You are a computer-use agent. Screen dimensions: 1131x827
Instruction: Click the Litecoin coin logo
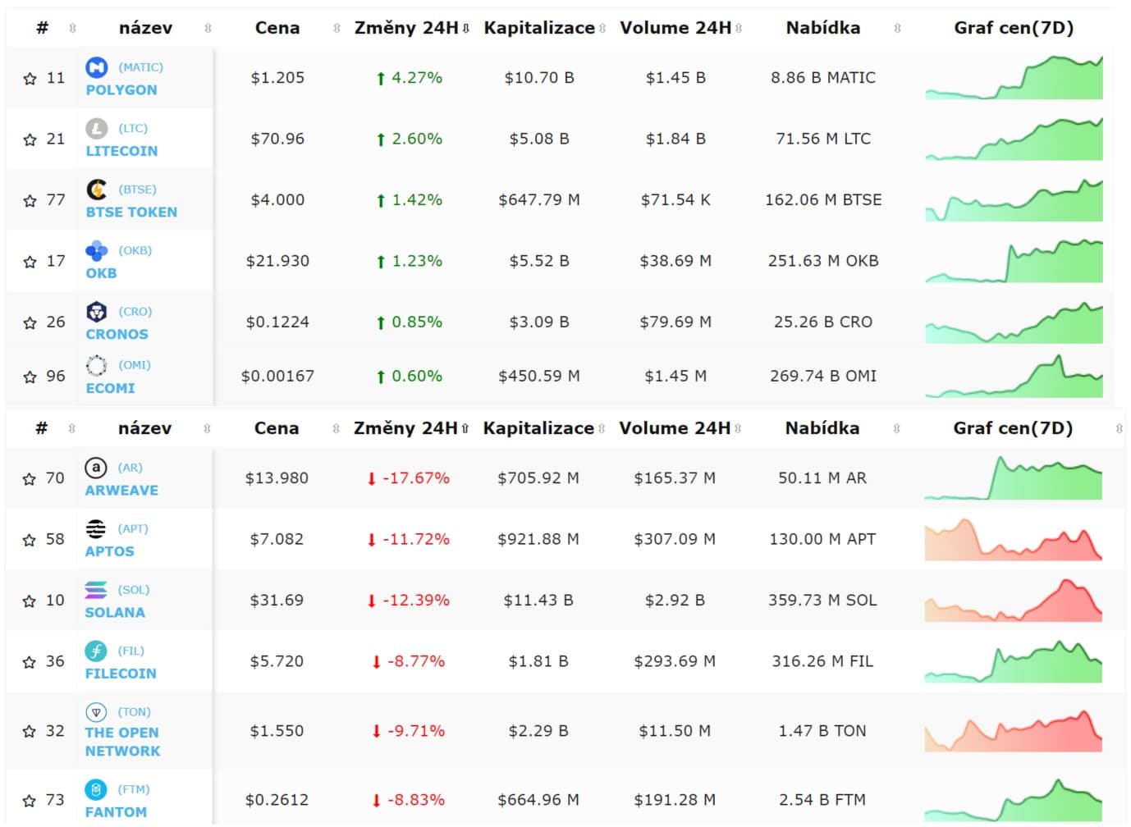coord(97,128)
